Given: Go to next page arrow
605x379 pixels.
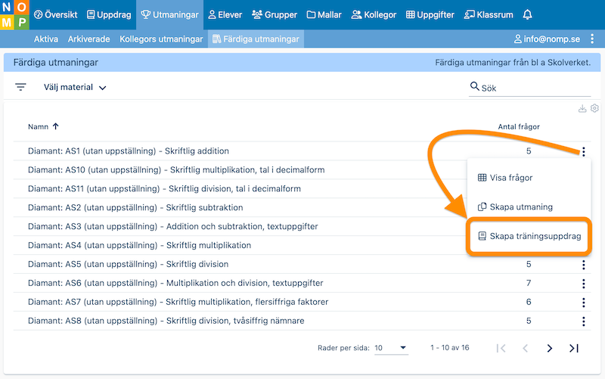Looking at the screenshot, I should (550, 348).
